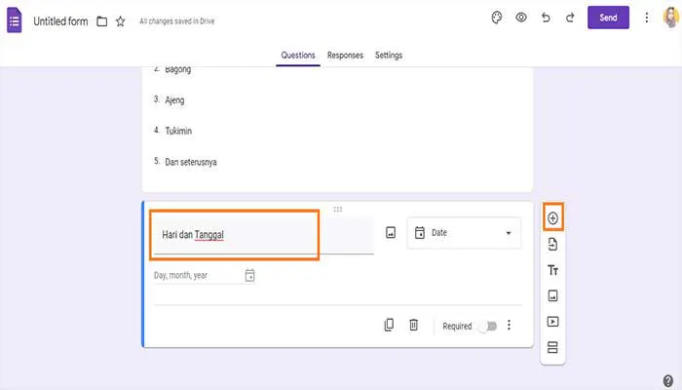This screenshot has width=682, height=390.
Task: Click the import questions icon
Action: pyautogui.click(x=552, y=244)
